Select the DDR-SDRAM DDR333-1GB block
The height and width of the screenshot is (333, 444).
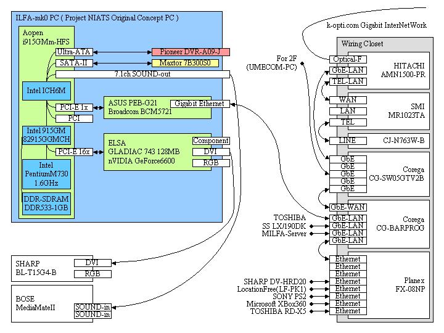[46, 203]
